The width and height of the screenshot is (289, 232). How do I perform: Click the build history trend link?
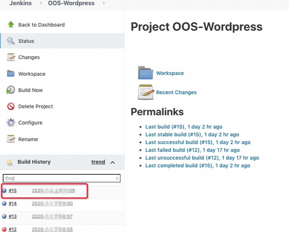(98, 162)
